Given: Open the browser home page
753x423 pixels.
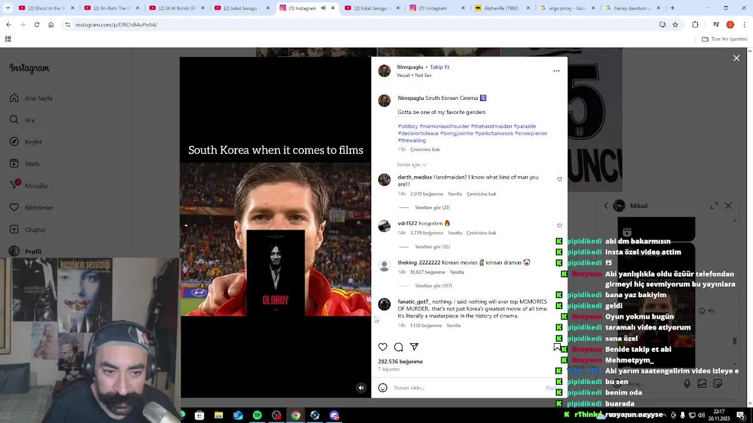Looking at the screenshot, I should coord(51,25).
